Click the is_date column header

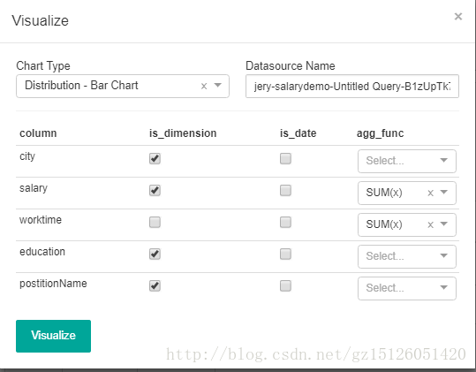coord(298,133)
